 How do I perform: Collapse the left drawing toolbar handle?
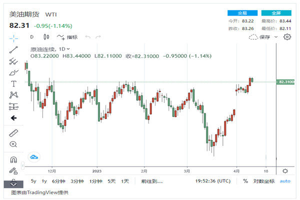23,165
